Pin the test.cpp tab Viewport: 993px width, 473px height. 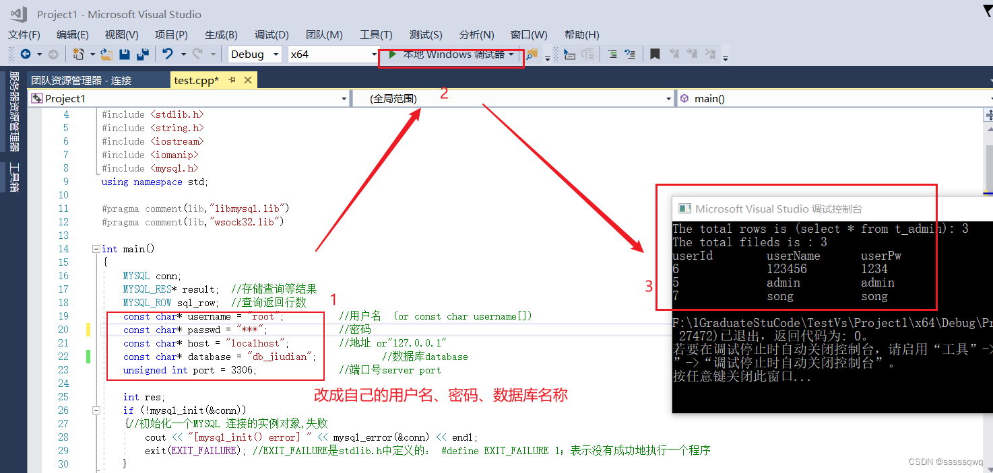232,80
